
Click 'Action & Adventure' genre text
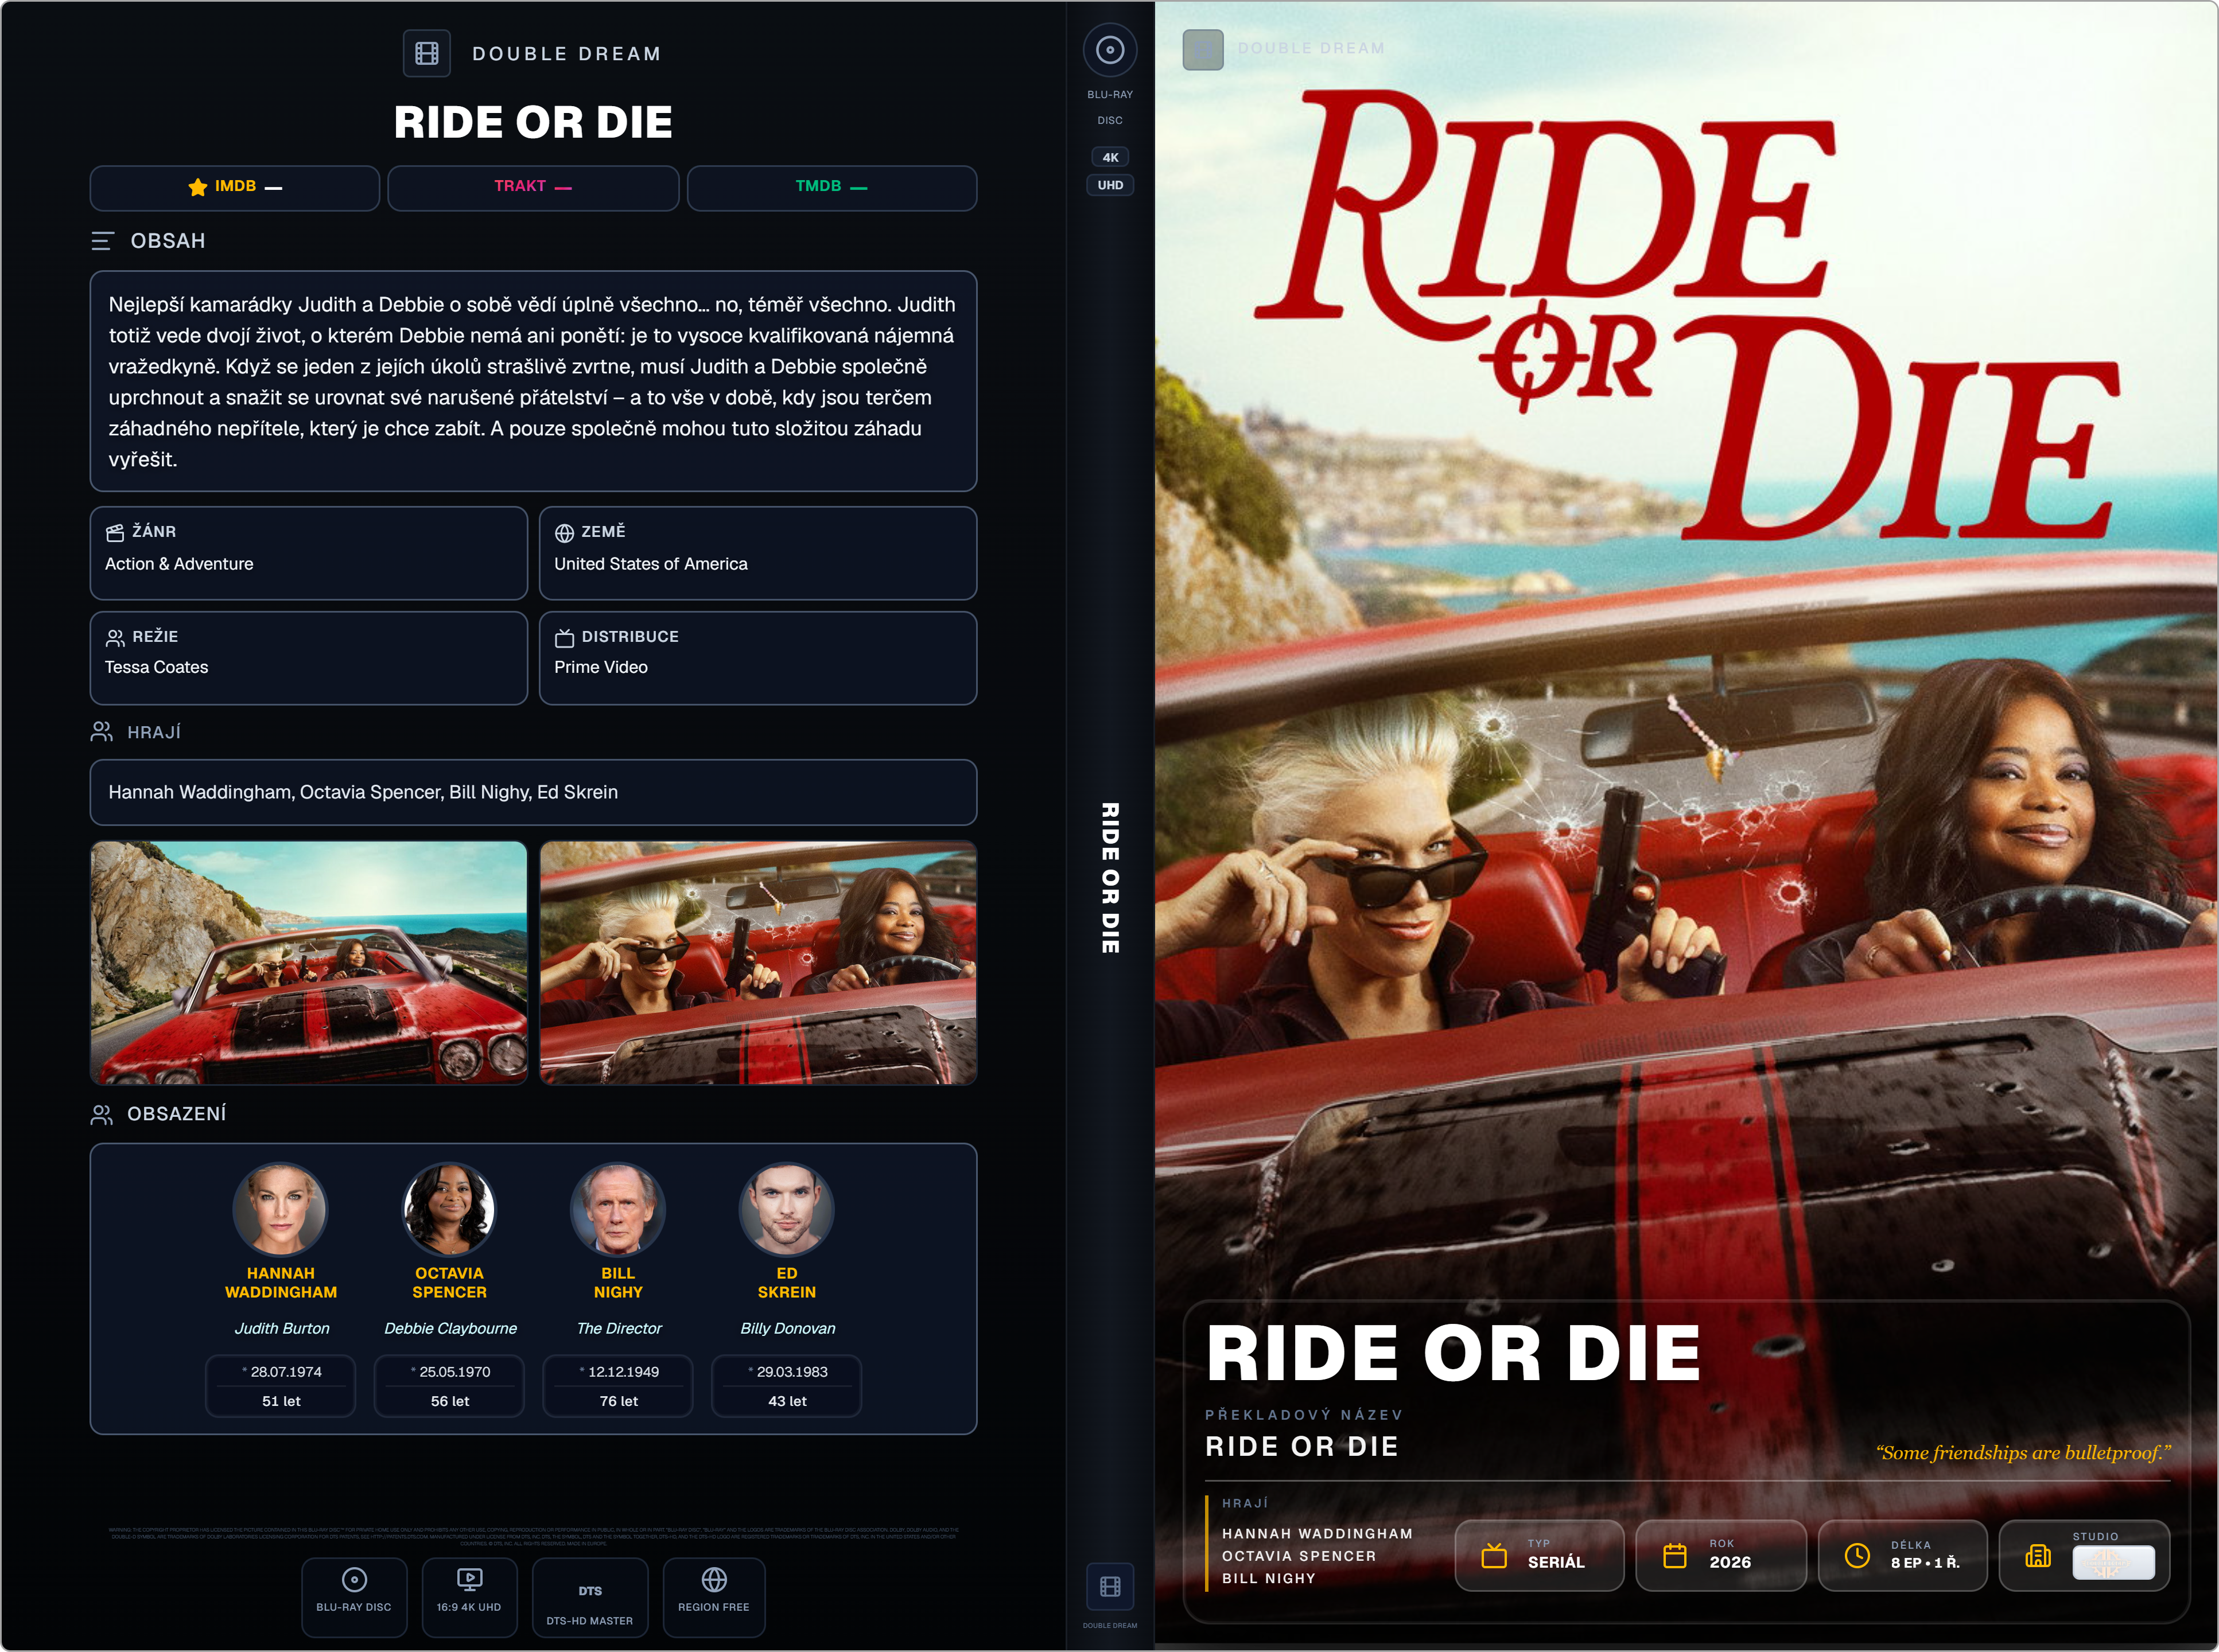pos(179,564)
